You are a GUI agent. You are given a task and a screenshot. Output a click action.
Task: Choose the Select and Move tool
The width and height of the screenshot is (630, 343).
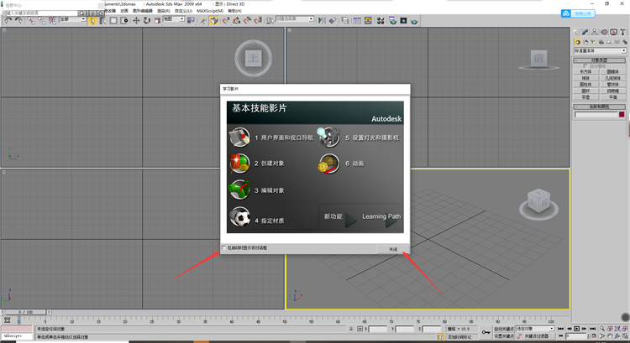pos(136,20)
